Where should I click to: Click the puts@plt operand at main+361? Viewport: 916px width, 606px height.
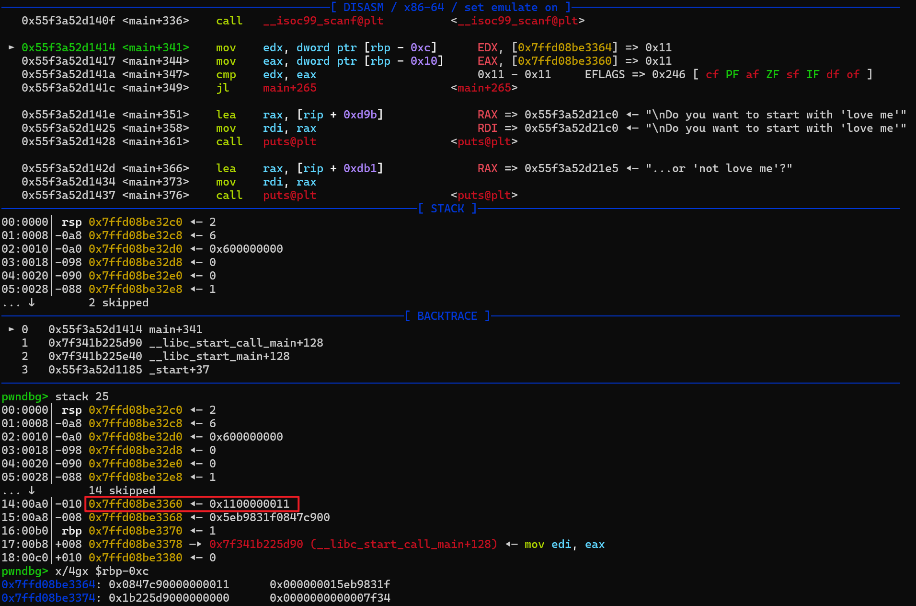pos(289,141)
